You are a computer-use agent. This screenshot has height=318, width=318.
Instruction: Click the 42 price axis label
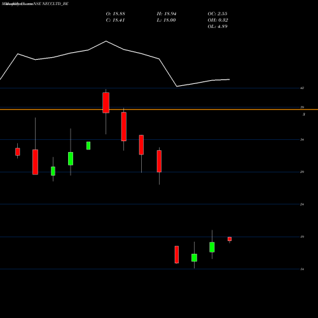[x=302, y=88]
